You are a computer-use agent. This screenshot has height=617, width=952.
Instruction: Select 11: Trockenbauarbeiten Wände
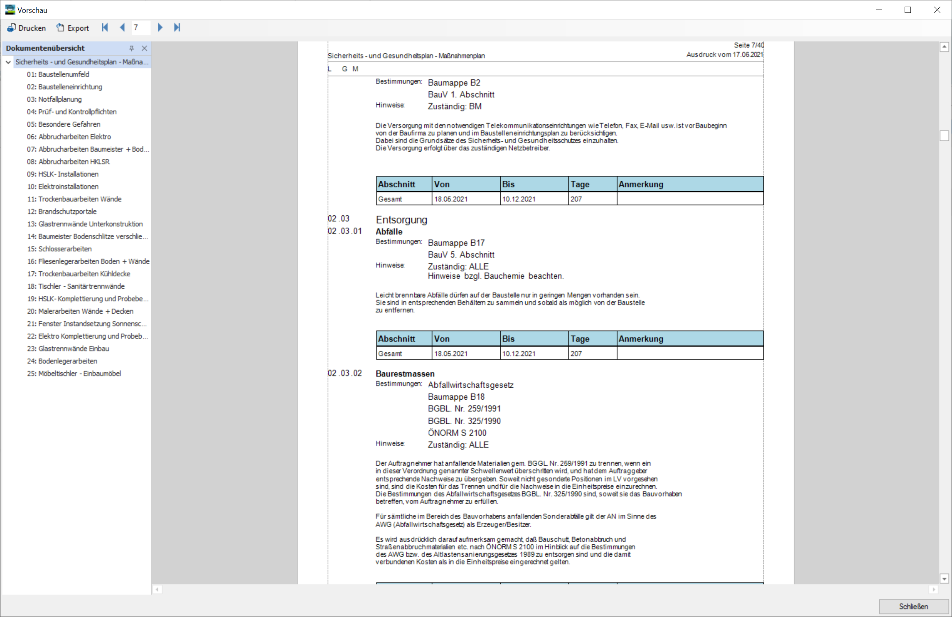[74, 199]
